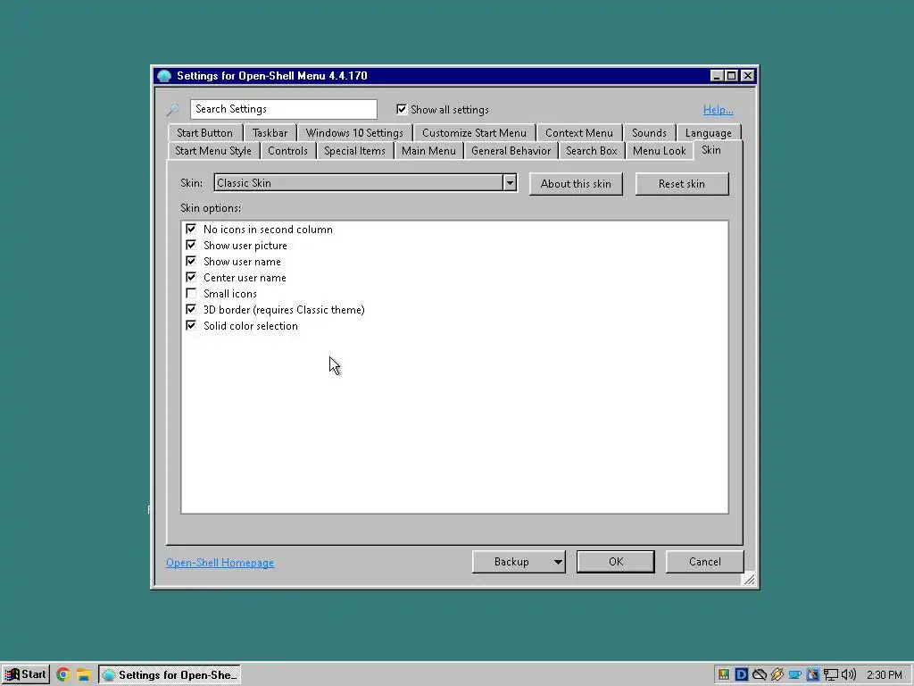This screenshot has width=914, height=686.
Task: Uncheck No icons in second column
Action: 191,229
